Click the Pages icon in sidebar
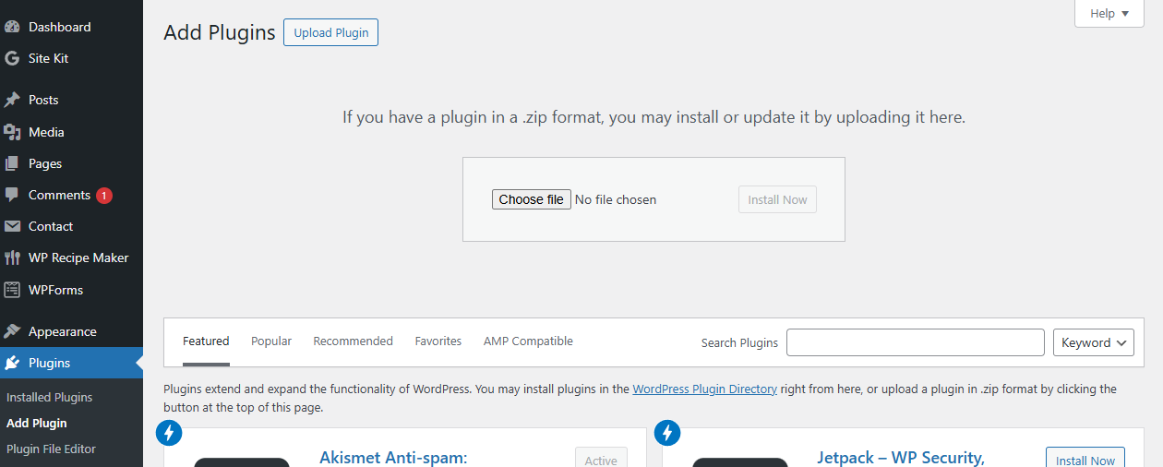The image size is (1163, 467). point(12,163)
